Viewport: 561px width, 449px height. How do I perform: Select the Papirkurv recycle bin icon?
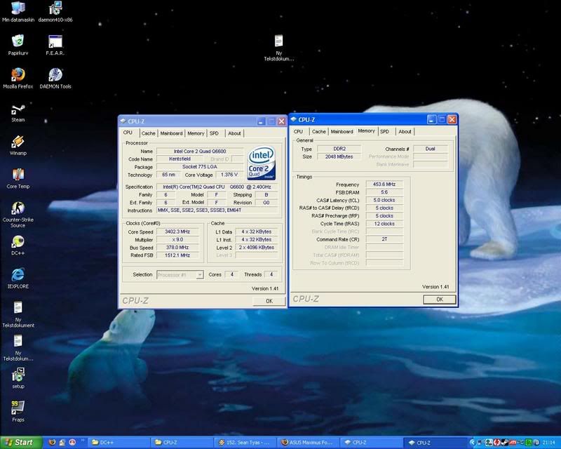point(18,45)
